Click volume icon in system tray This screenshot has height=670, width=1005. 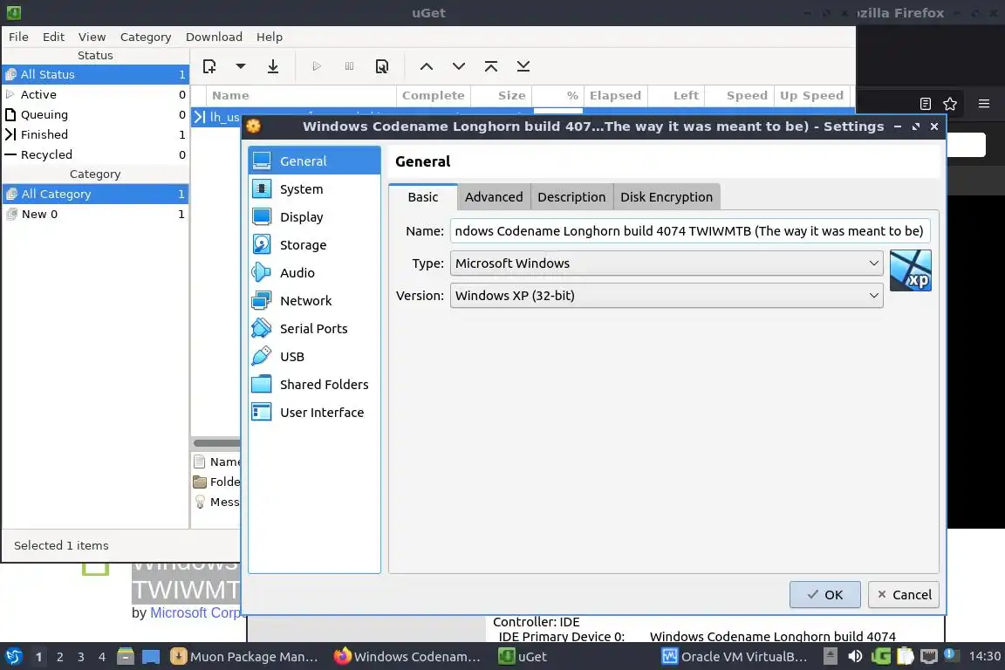click(855, 656)
